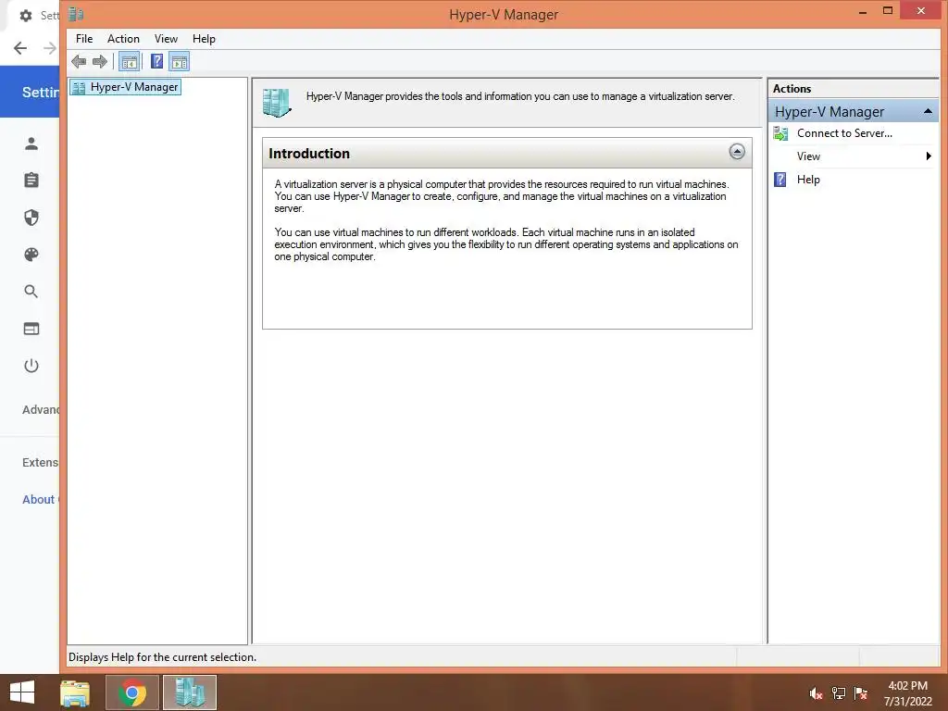Viewport: 948px width, 711px height.
Task: Select Hyper-V Manager node in console tree
Action: pos(125,87)
